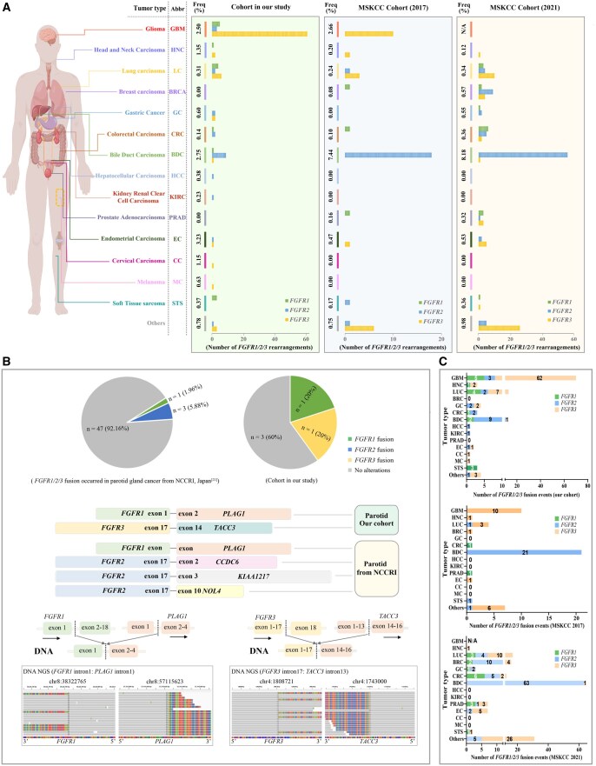Select the 'chr4:1743000' coordinate label

370,681
